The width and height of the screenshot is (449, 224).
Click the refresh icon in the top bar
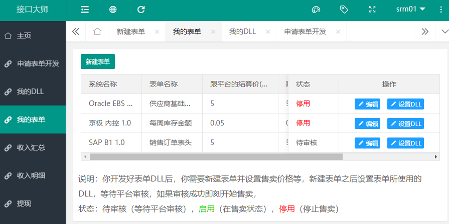(x=141, y=9)
